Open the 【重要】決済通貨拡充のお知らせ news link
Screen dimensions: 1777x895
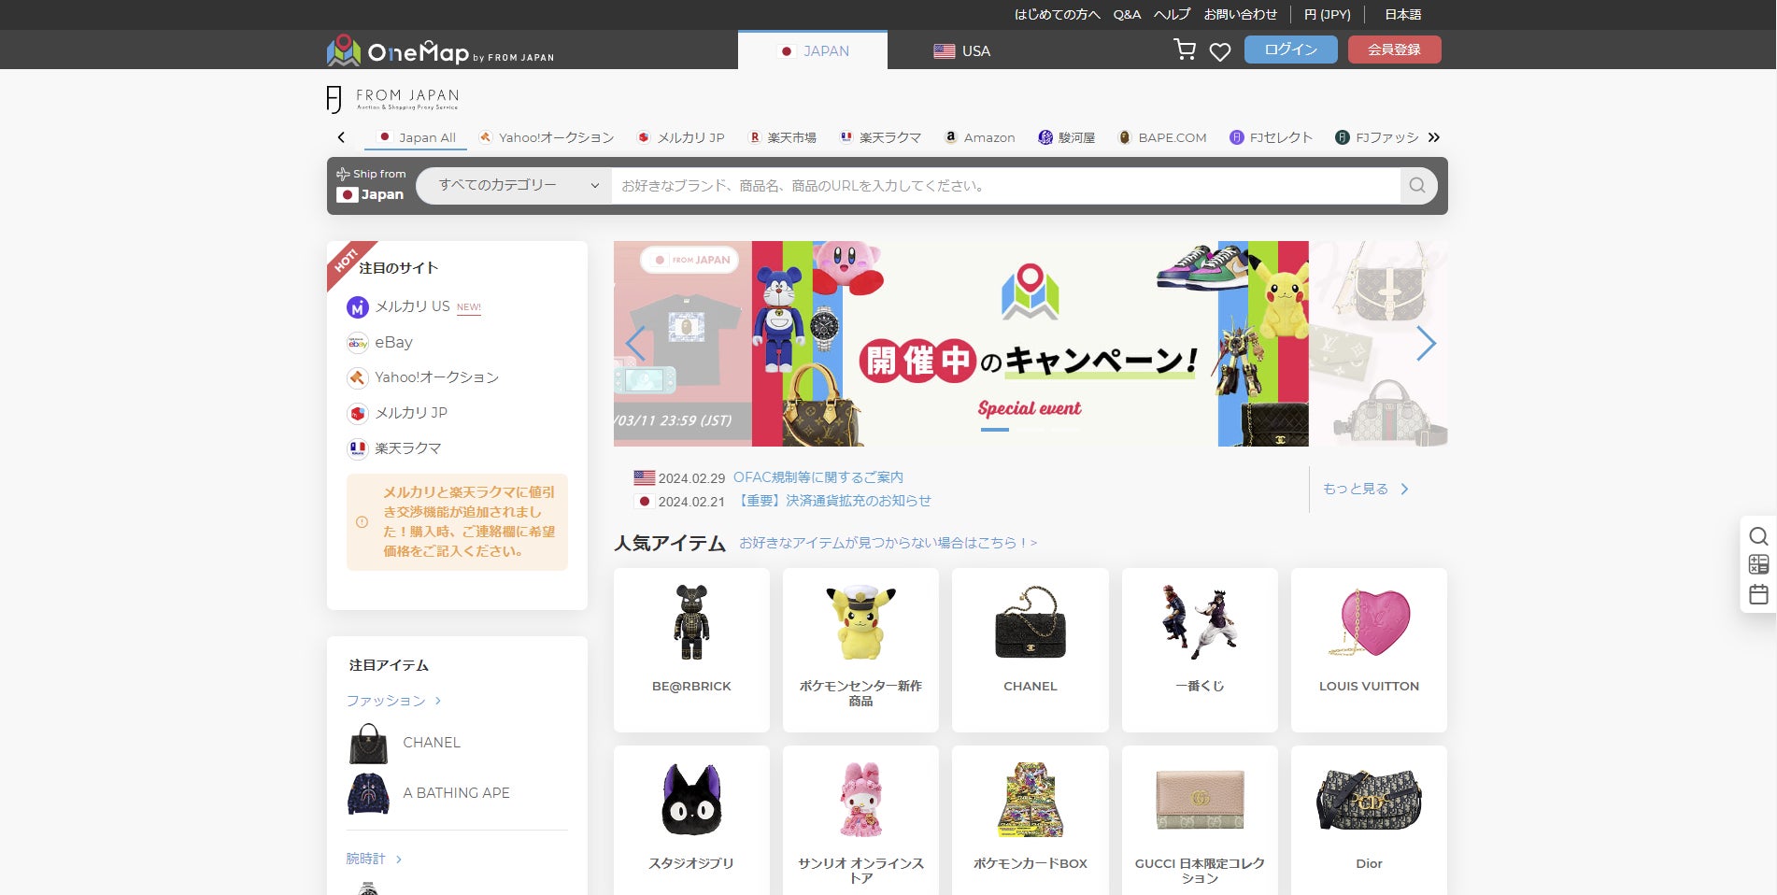point(832,501)
